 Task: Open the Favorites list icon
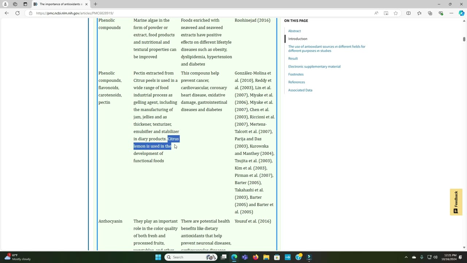[419, 13]
